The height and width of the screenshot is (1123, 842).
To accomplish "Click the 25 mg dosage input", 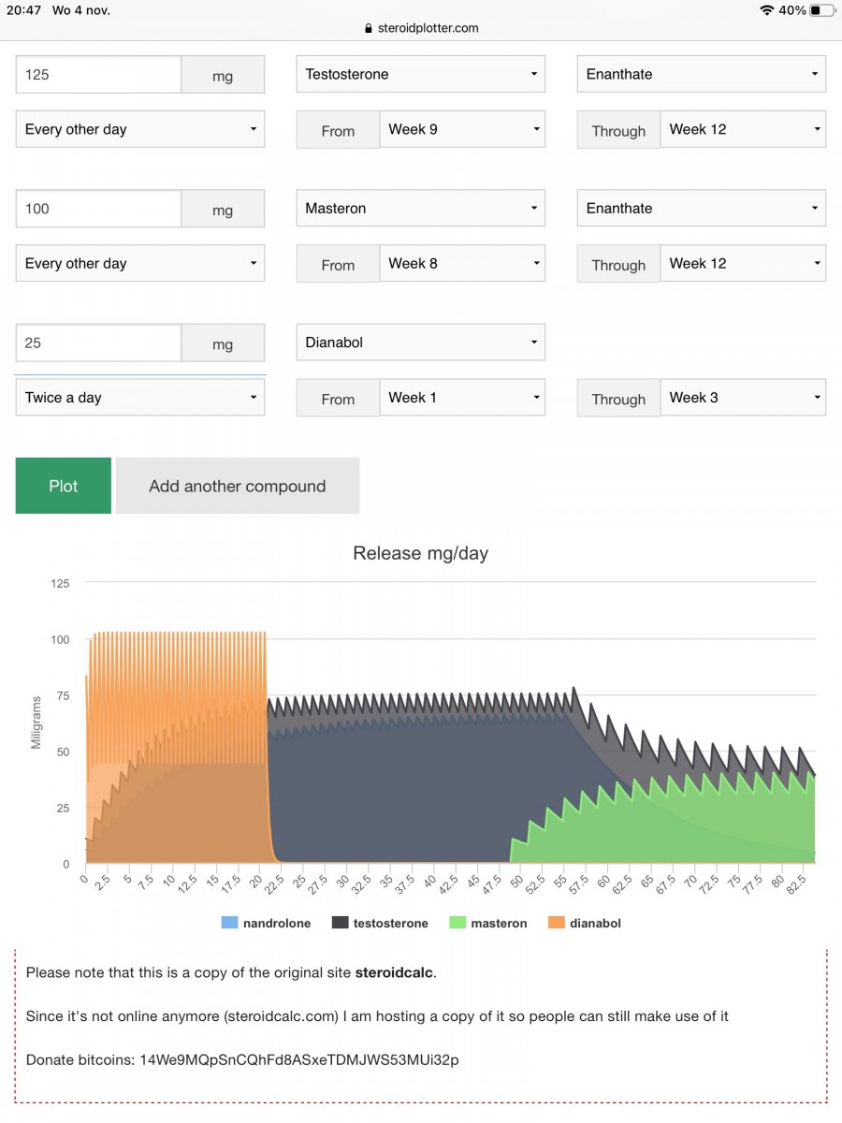I will pyautogui.click(x=98, y=343).
